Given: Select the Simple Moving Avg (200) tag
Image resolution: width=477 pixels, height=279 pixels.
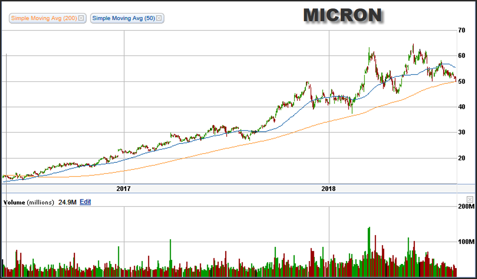Looking at the screenshot, I should click(48, 18).
